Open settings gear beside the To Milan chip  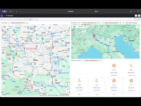point(121,23)
